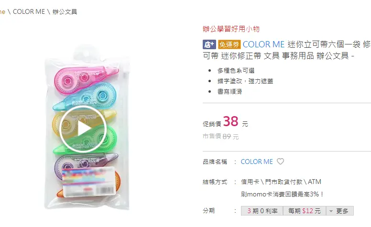The height and width of the screenshot is (227, 371).
Task: Expand the 更多 installment dropdown
Action: (340, 211)
